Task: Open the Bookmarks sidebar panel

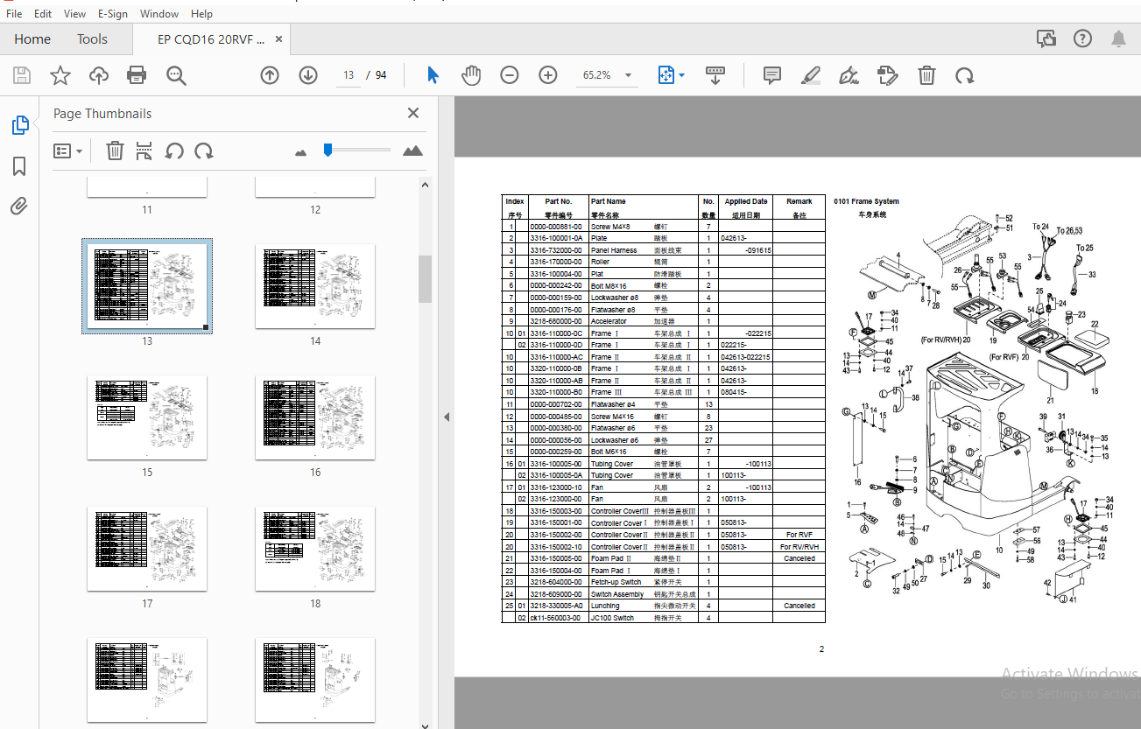Action: point(19,166)
